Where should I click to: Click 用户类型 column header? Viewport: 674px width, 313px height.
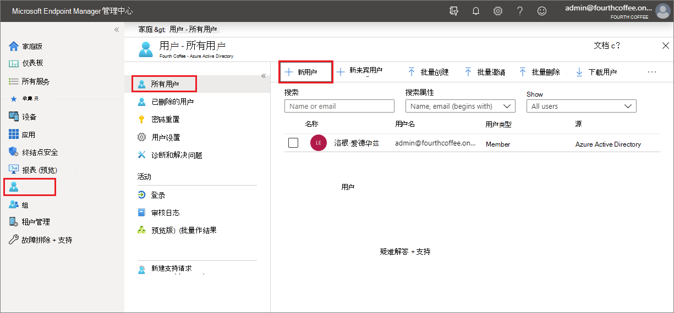point(498,125)
